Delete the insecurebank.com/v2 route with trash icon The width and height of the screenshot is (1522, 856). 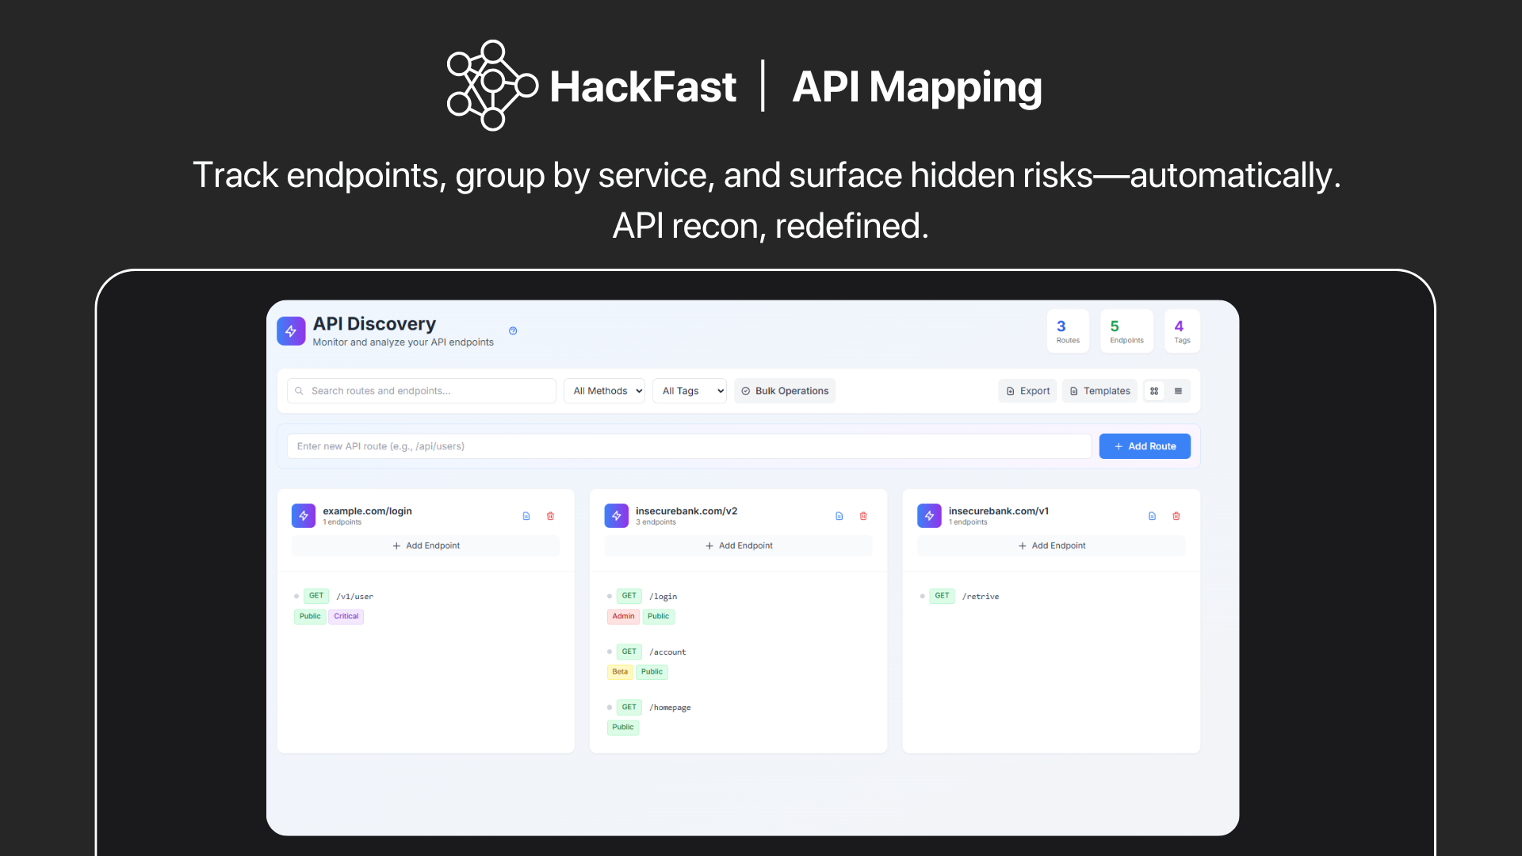click(x=863, y=516)
